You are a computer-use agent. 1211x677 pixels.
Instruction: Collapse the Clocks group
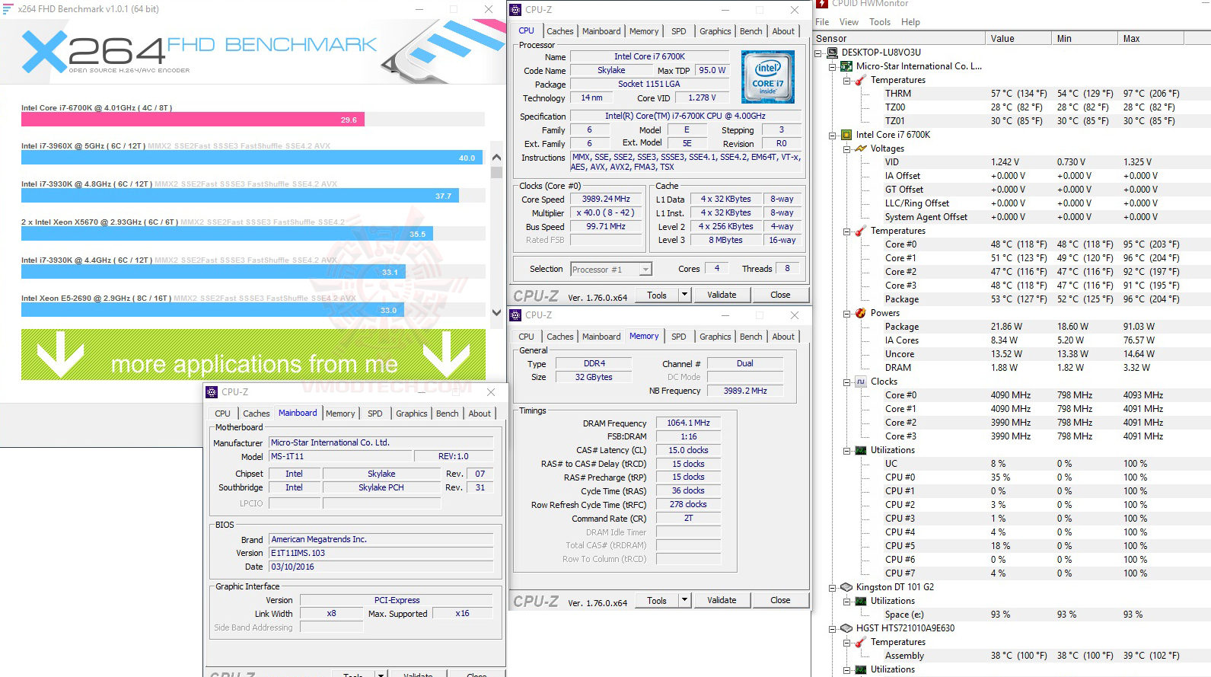846,382
